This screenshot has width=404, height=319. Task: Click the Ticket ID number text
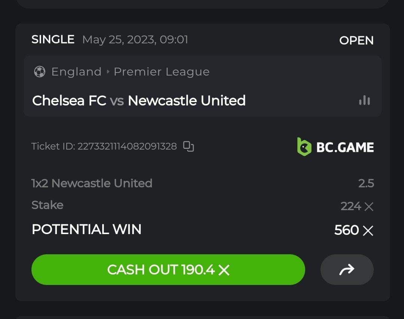127,146
